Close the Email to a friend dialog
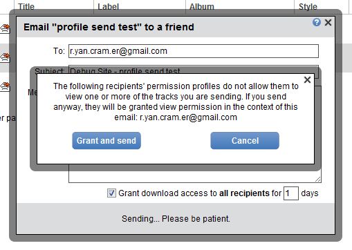The height and width of the screenshot is (250, 352). pyautogui.click(x=328, y=22)
